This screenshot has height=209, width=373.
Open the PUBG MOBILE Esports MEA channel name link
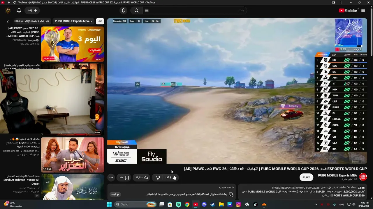point(337,175)
